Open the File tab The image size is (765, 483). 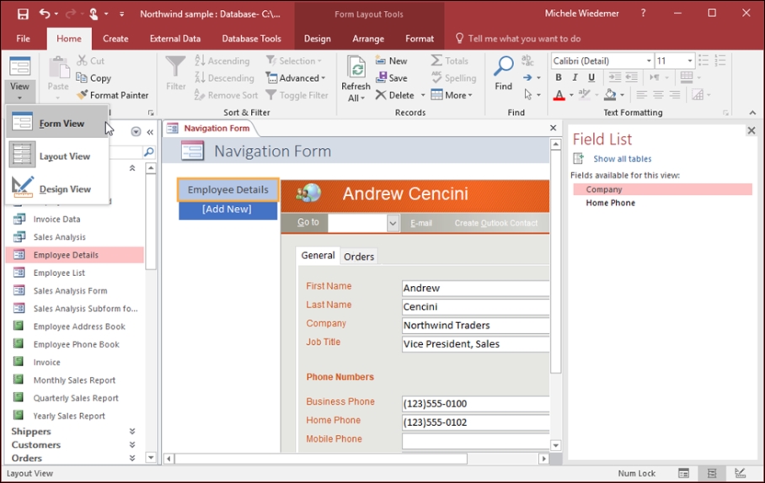23,39
